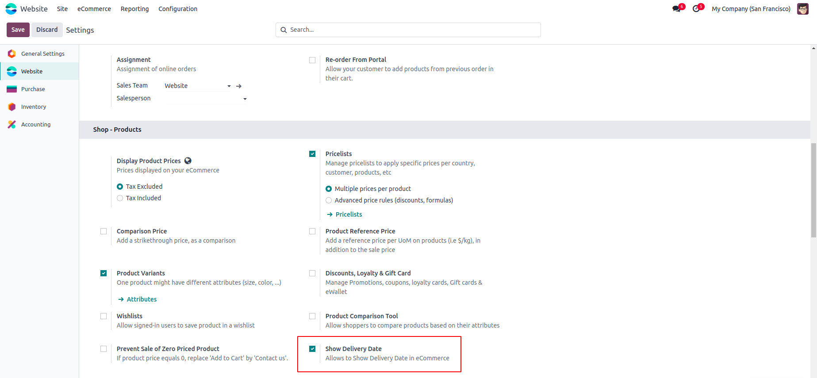The image size is (817, 378).
Task: Open the conversations chat bubble icon
Action: pos(676,9)
